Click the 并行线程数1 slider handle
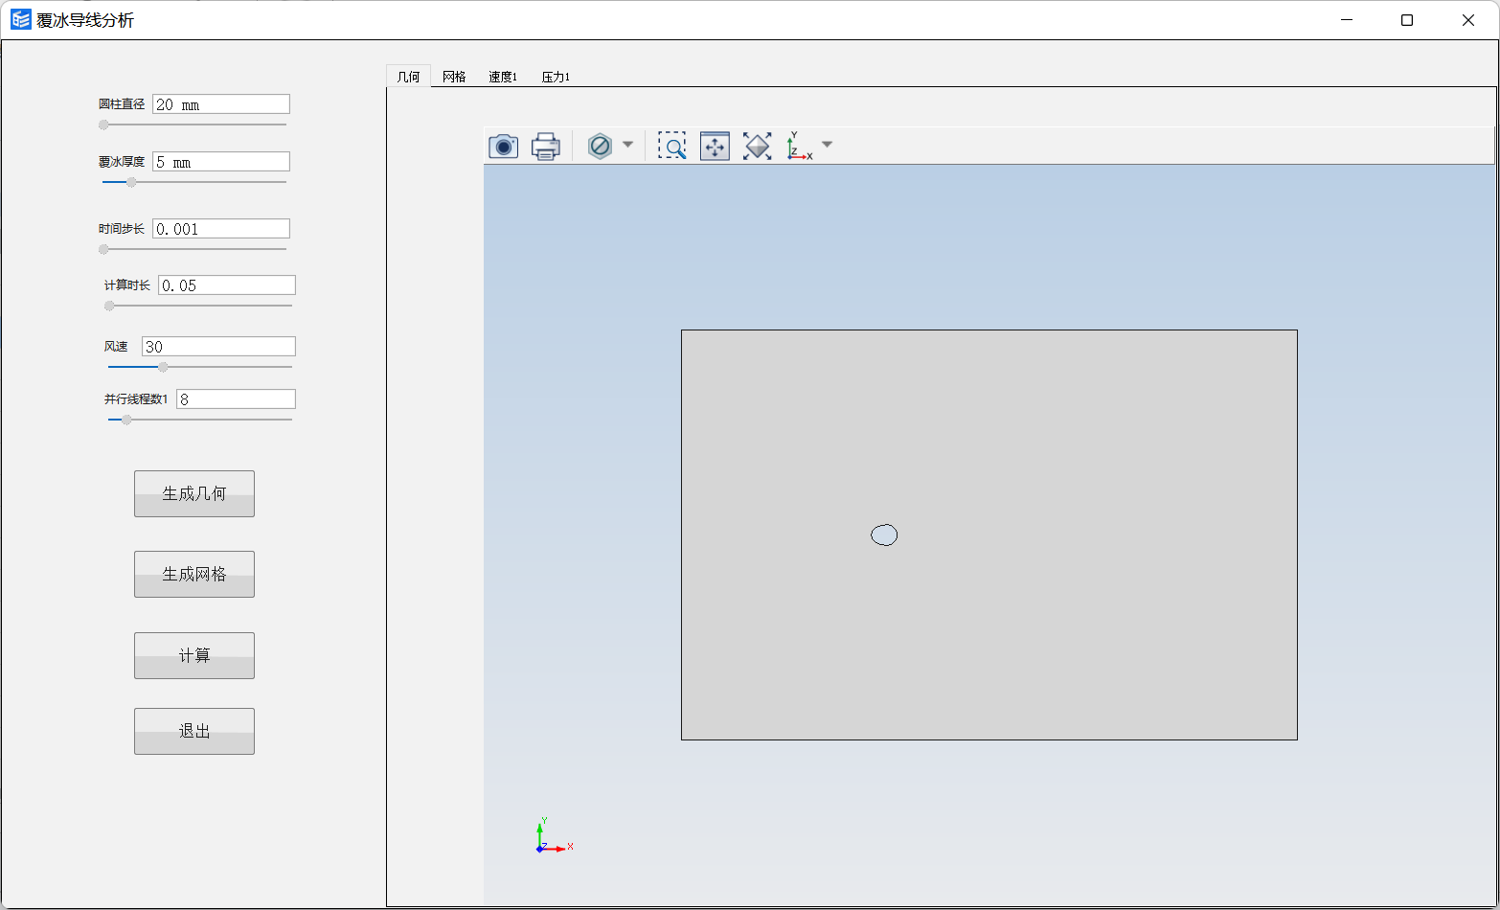1500x910 pixels. click(x=126, y=420)
